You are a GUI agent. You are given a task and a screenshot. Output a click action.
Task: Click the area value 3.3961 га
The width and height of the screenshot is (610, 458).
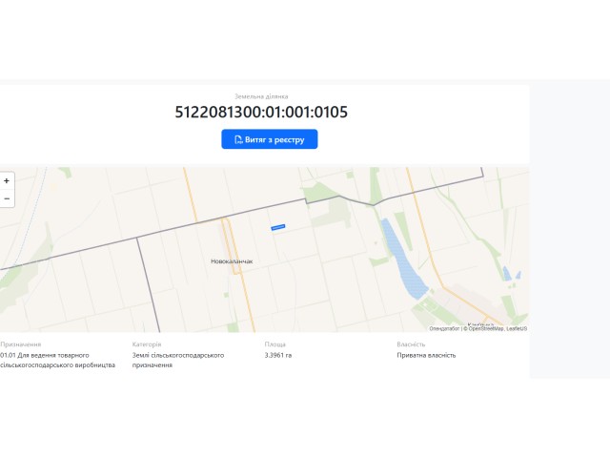(277, 355)
